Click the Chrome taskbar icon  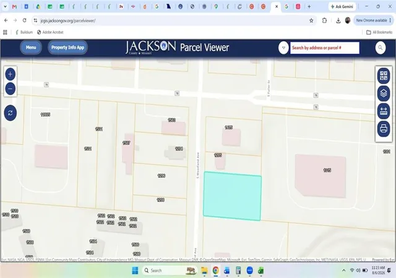click(x=215, y=271)
